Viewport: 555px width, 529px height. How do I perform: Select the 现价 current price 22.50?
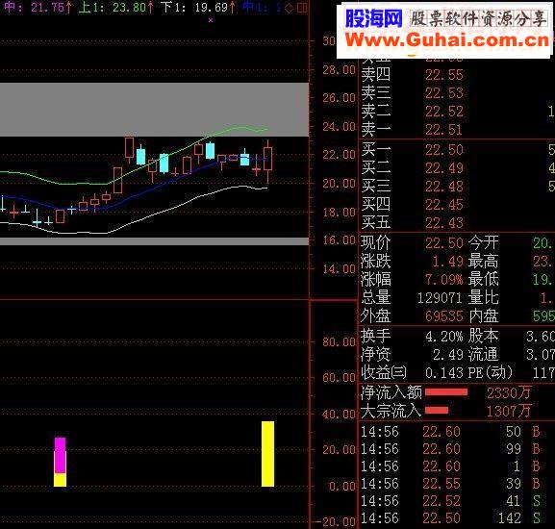(x=443, y=243)
